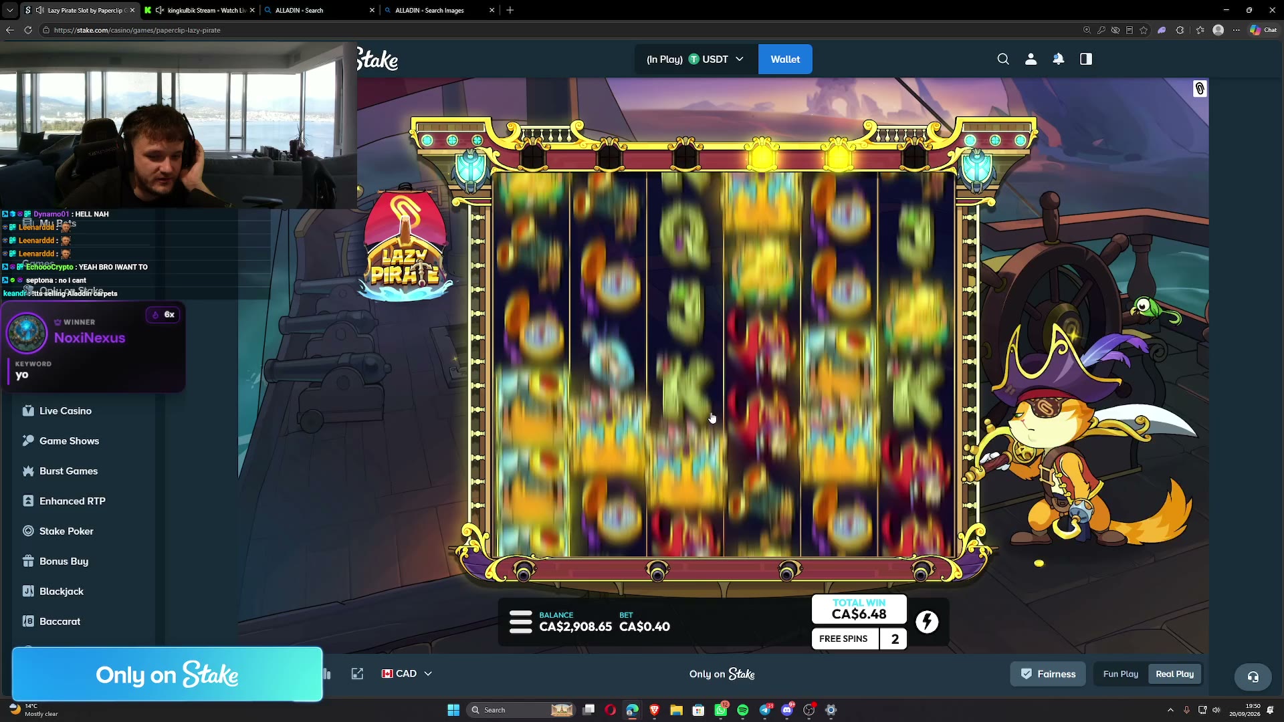
Task: Open live support headset icon
Action: click(1253, 677)
